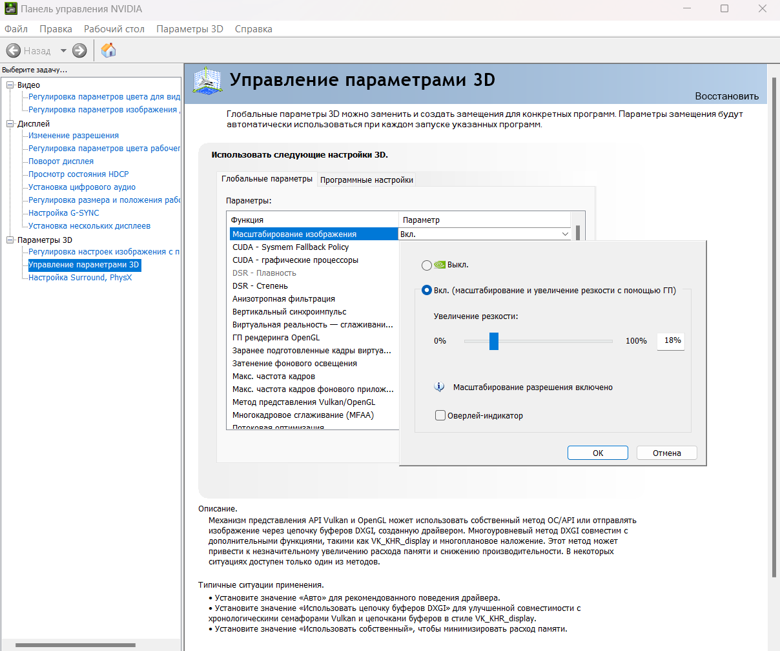The width and height of the screenshot is (780, 651).
Task: Click the Отмена button
Action: click(x=667, y=453)
